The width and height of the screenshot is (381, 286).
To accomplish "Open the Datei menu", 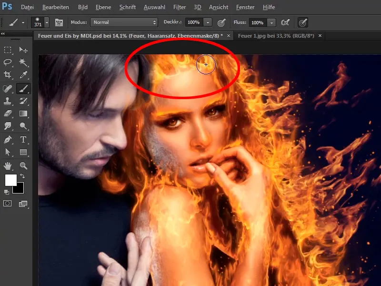I will coord(27,7).
